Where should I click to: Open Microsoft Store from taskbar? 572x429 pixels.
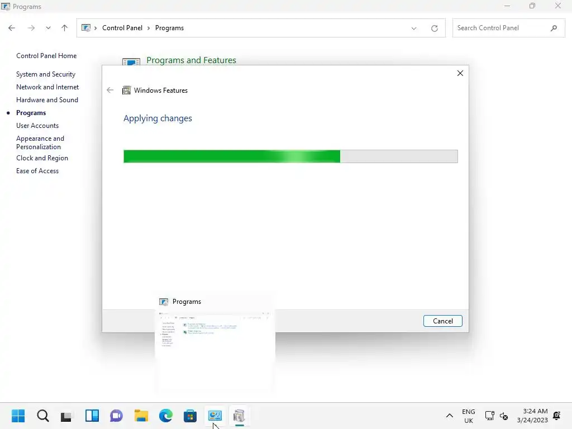(190, 416)
